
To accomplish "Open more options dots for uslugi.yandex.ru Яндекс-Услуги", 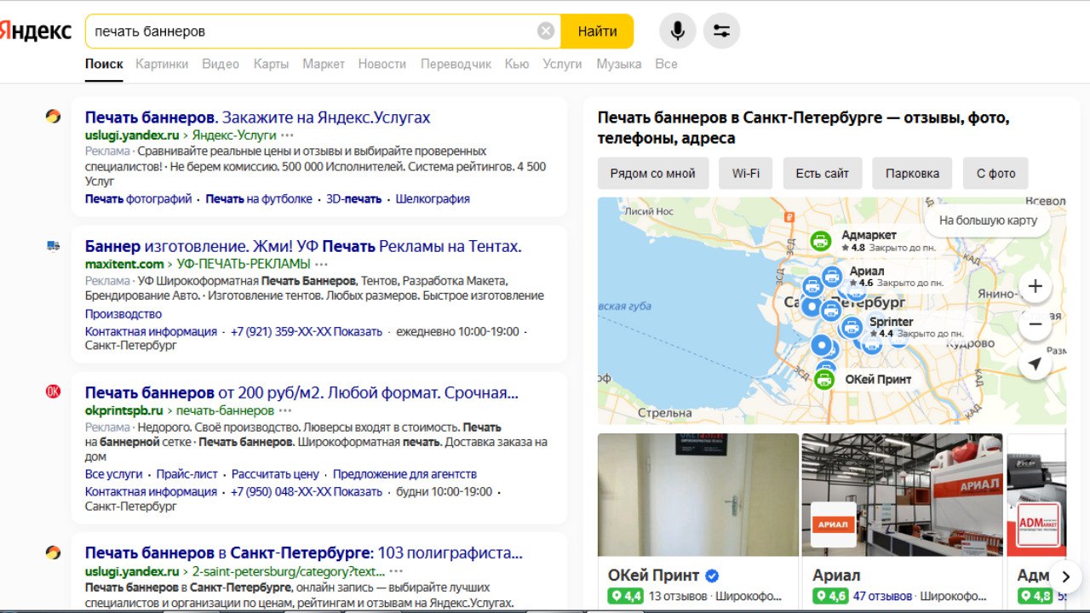I will pyautogui.click(x=288, y=135).
